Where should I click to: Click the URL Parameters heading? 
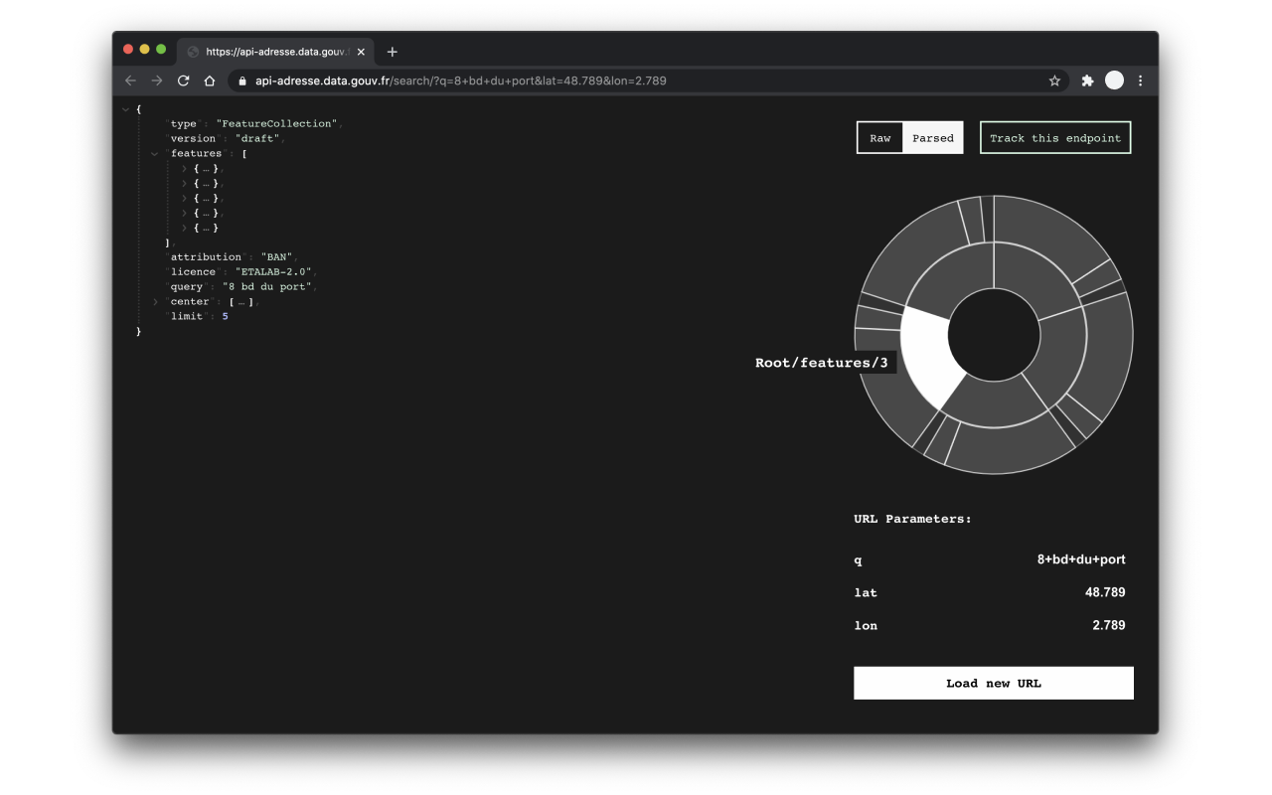pos(912,519)
